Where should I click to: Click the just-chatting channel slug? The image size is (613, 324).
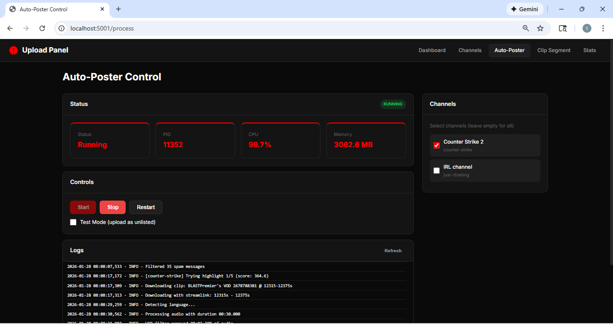coord(456,175)
